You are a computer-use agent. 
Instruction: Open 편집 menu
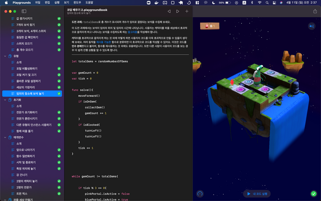pos(47,3)
